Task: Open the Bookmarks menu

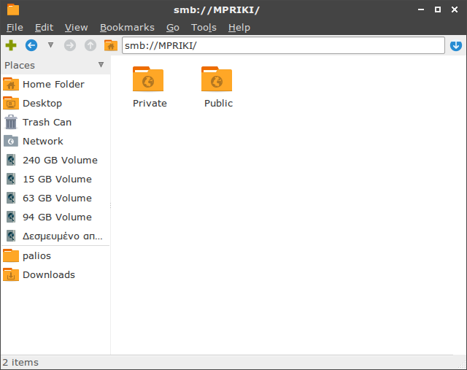Action: [127, 28]
